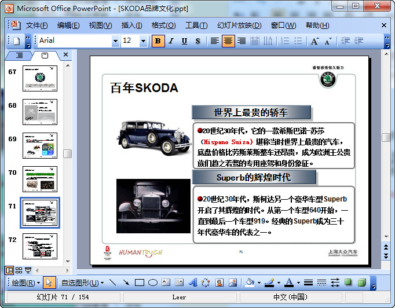395x308 pixels.
Task: Toggle bold formatting
Action: (158, 41)
